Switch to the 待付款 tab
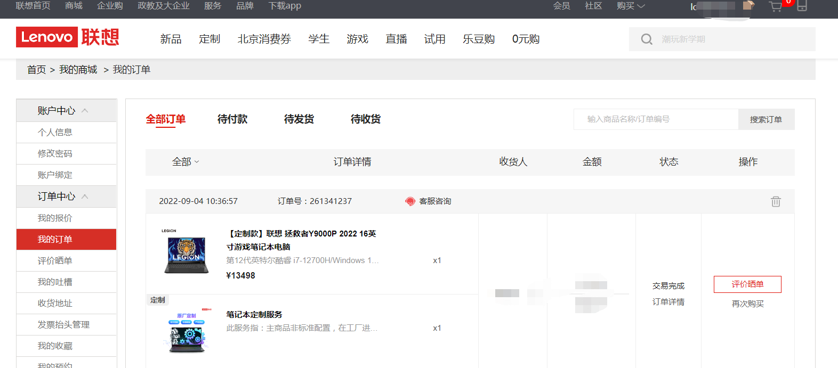838x368 pixels. 232,119
